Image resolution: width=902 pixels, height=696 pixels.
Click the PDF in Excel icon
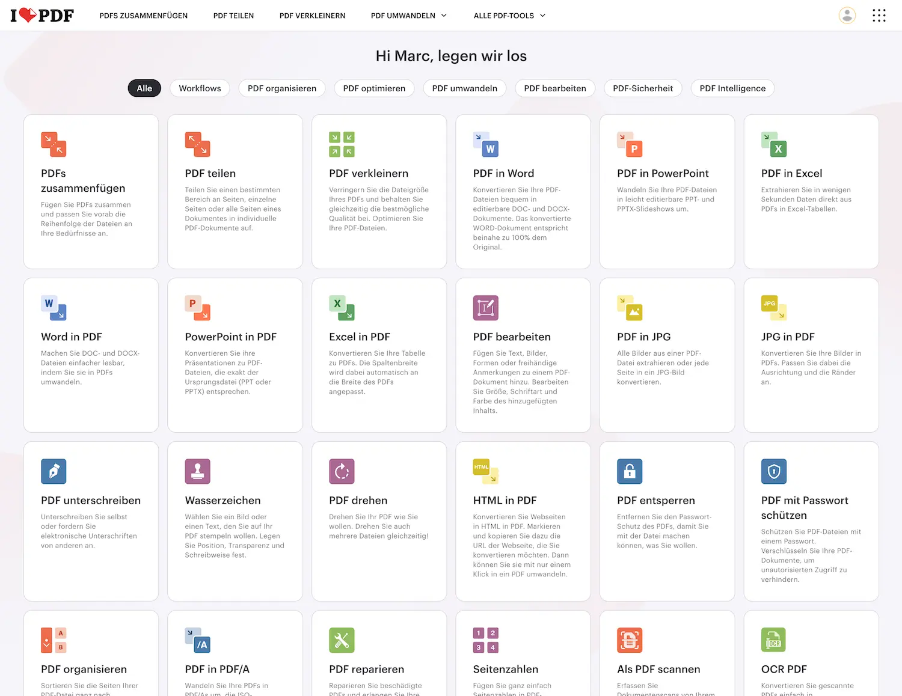pyautogui.click(x=774, y=144)
